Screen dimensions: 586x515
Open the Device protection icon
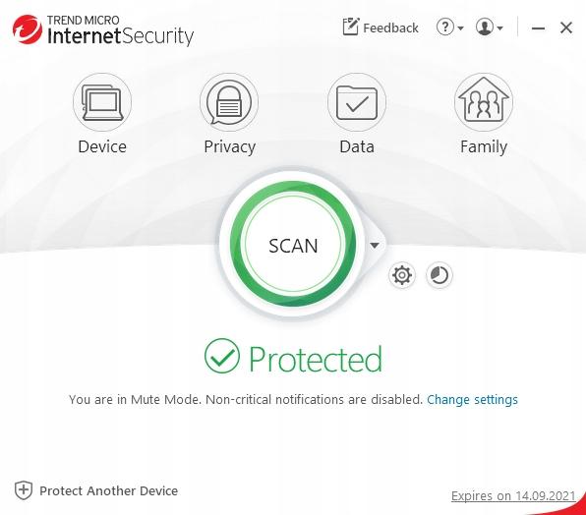pos(102,102)
